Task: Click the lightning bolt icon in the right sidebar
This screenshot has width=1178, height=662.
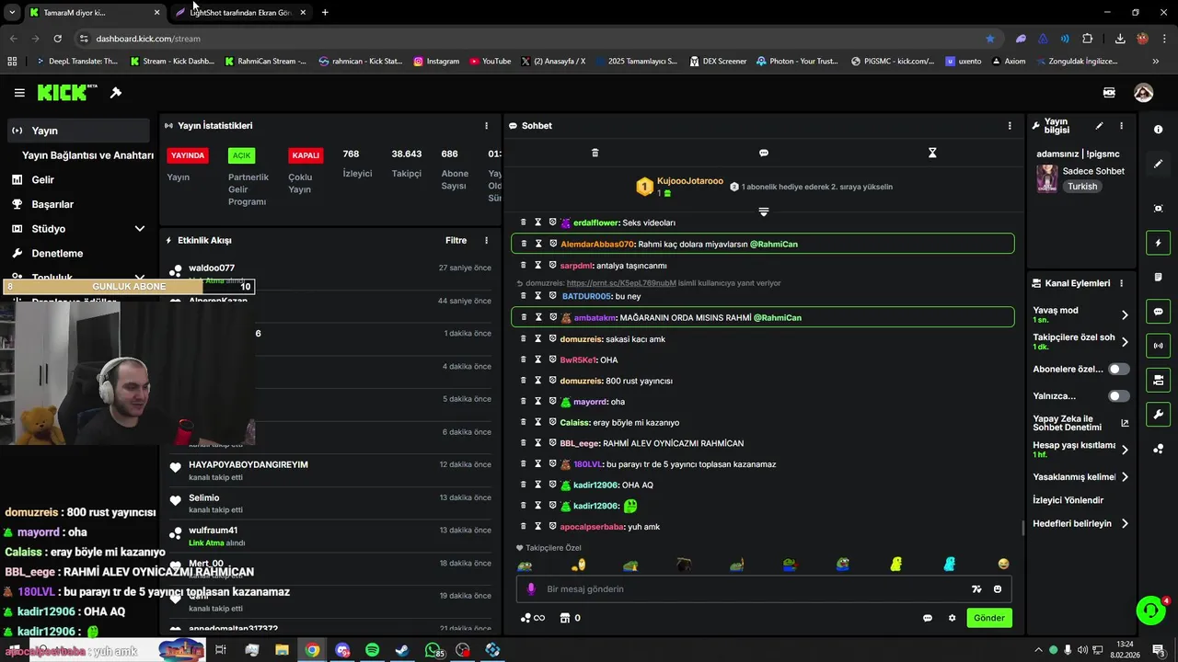Action: click(x=1158, y=243)
